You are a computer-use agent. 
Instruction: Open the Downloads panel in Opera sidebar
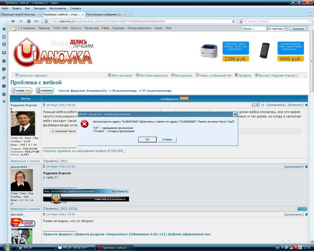[x=4, y=53]
